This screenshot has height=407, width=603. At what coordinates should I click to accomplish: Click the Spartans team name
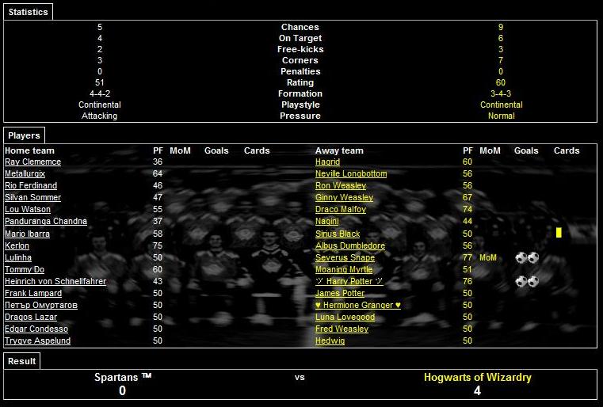click(x=123, y=378)
